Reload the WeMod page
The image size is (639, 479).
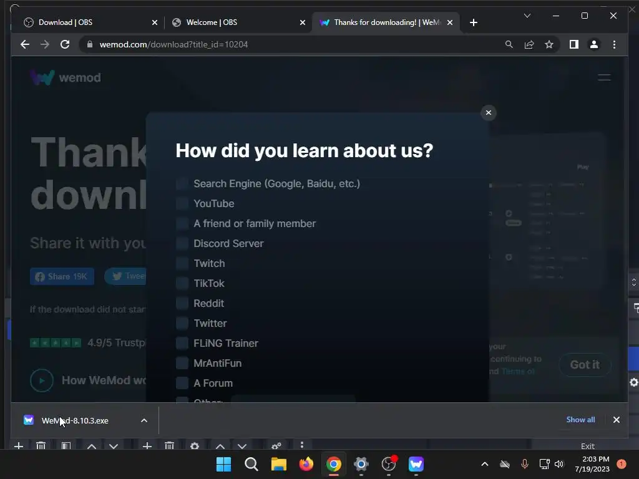[65, 44]
